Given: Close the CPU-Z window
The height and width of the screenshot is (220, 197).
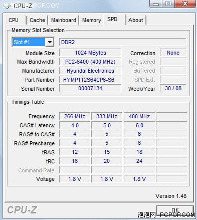Looking at the screenshot, I should (x=185, y=4).
